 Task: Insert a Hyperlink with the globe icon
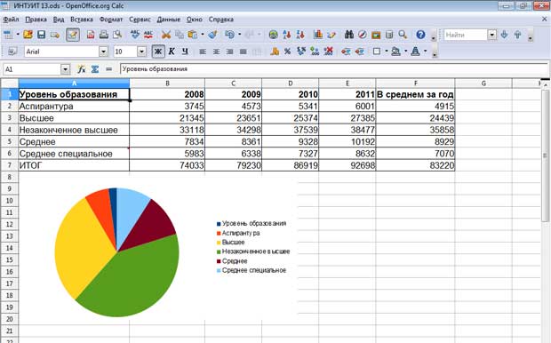coord(273,35)
